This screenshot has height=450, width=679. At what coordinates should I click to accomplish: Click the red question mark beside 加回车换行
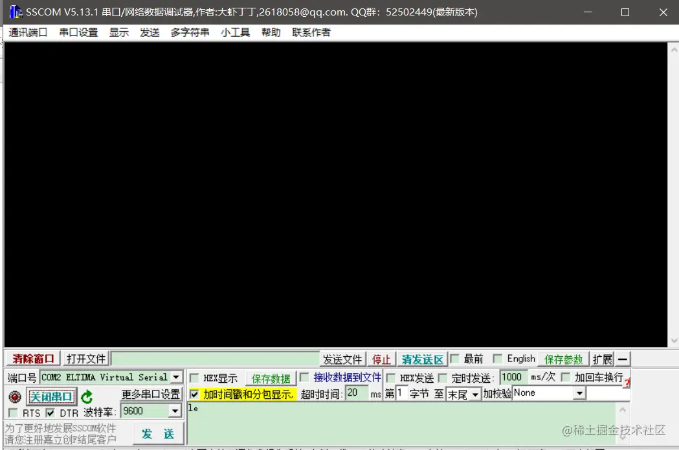[x=627, y=383]
